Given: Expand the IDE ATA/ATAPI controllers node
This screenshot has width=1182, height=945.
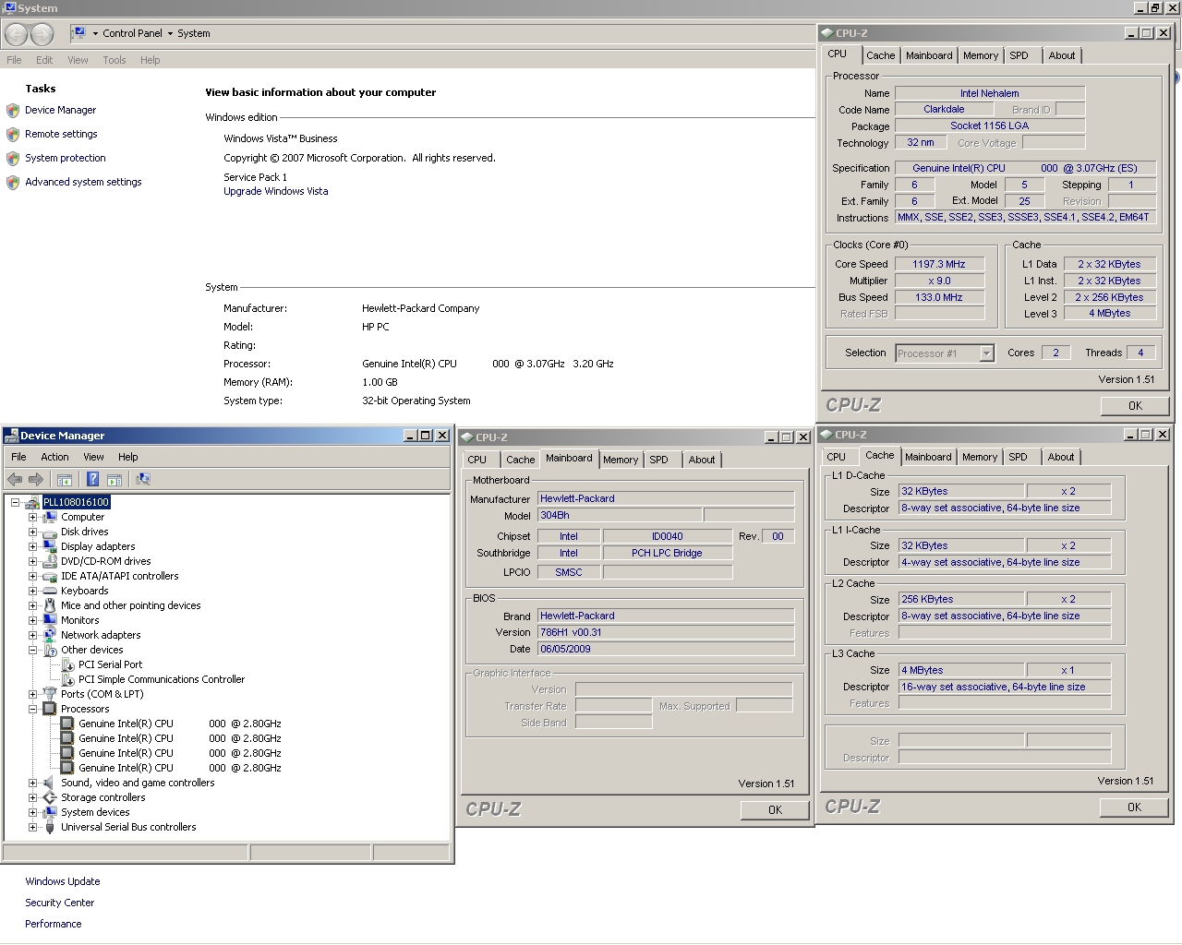Looking at the screenshot, I should coord(32,576).
